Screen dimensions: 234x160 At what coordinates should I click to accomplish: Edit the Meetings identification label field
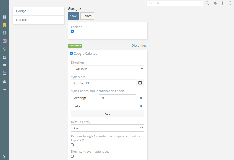point(118,98)
